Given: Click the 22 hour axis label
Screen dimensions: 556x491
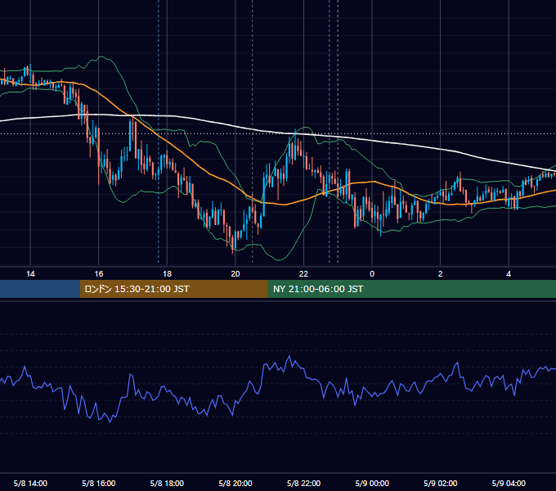Looking at the screenshot, I should 303,274.
